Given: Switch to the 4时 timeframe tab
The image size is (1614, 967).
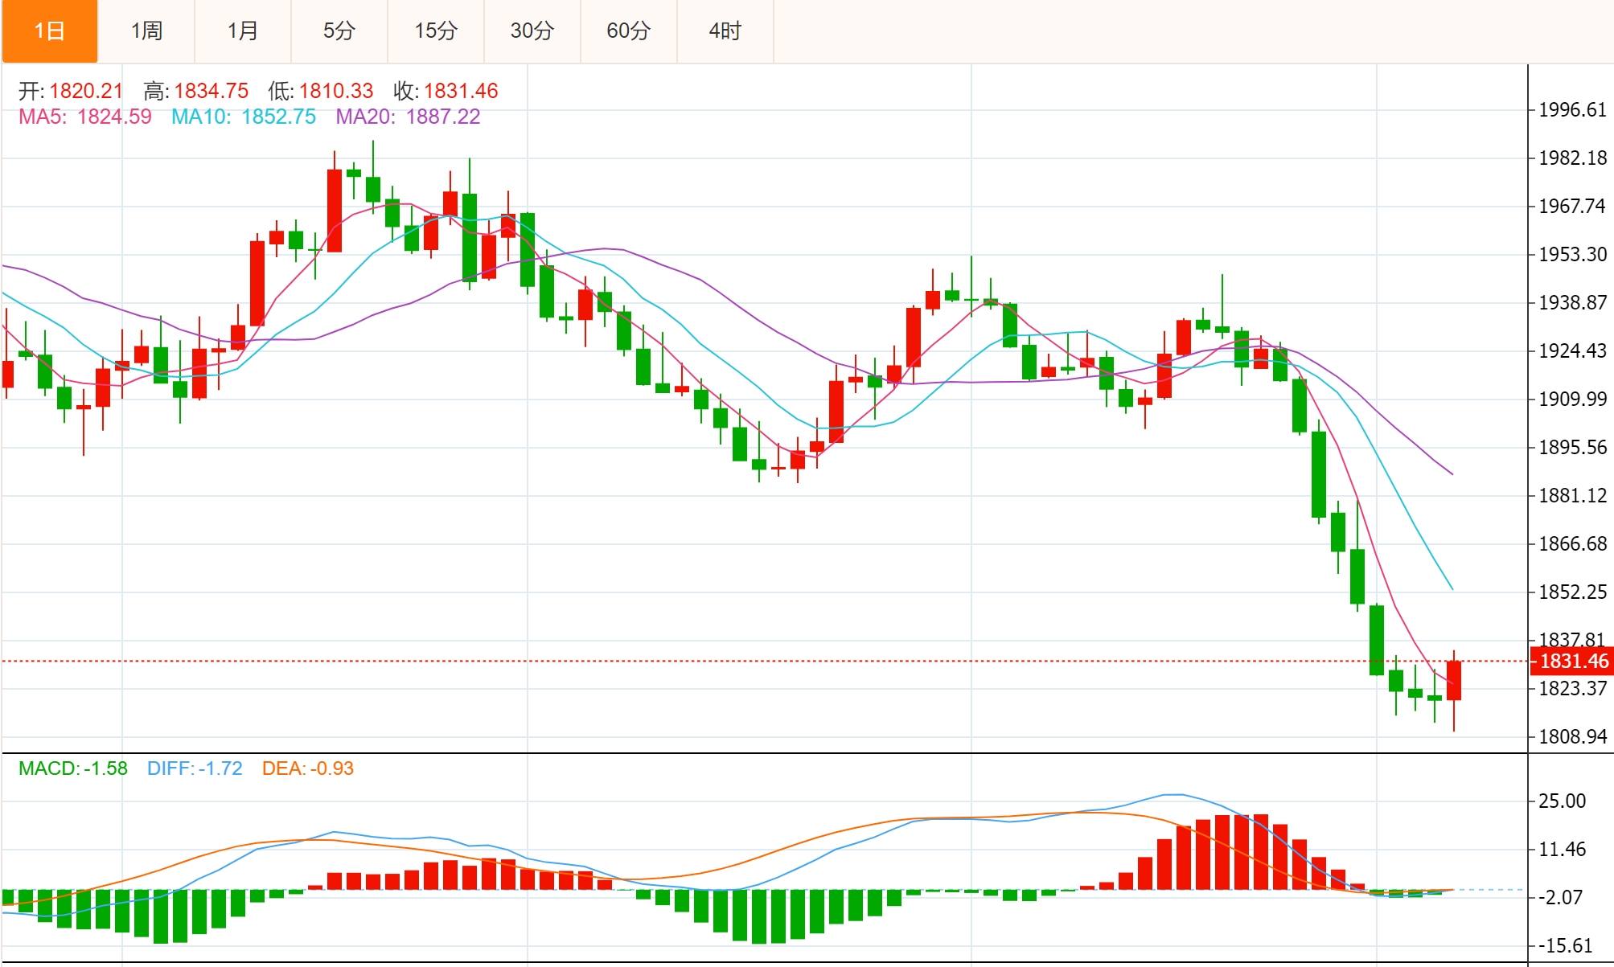Looking at the screenshot, I should click(725, 31).
